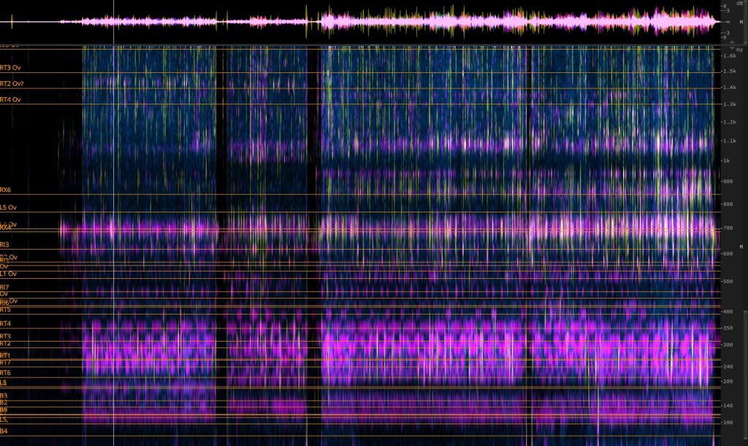Image resolution: width=748 pixels, height=446 pixels.
Task: Click the 900 Hz tick on the frequency ruler
Action: [x=727, y=181]
